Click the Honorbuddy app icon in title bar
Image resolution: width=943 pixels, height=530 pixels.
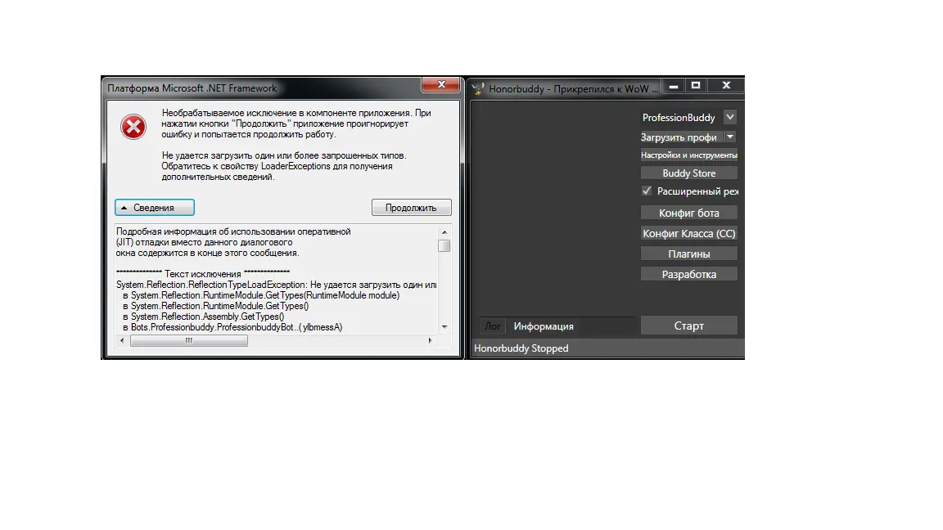pos(478,89)
